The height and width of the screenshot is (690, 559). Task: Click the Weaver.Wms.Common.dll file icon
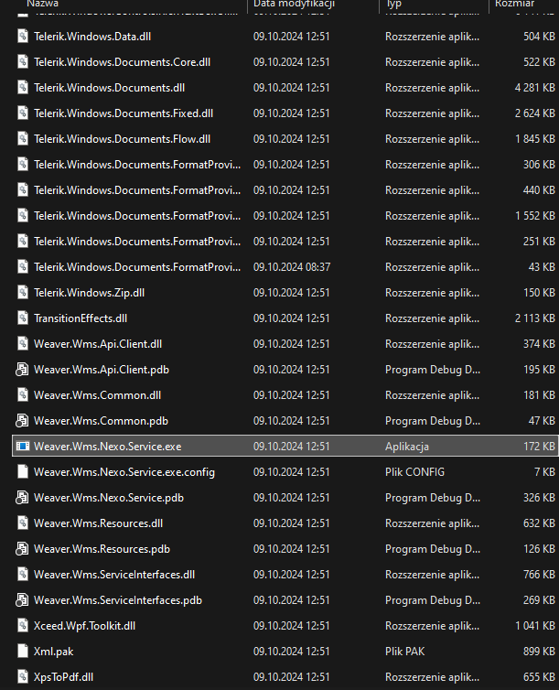[23, 394]
